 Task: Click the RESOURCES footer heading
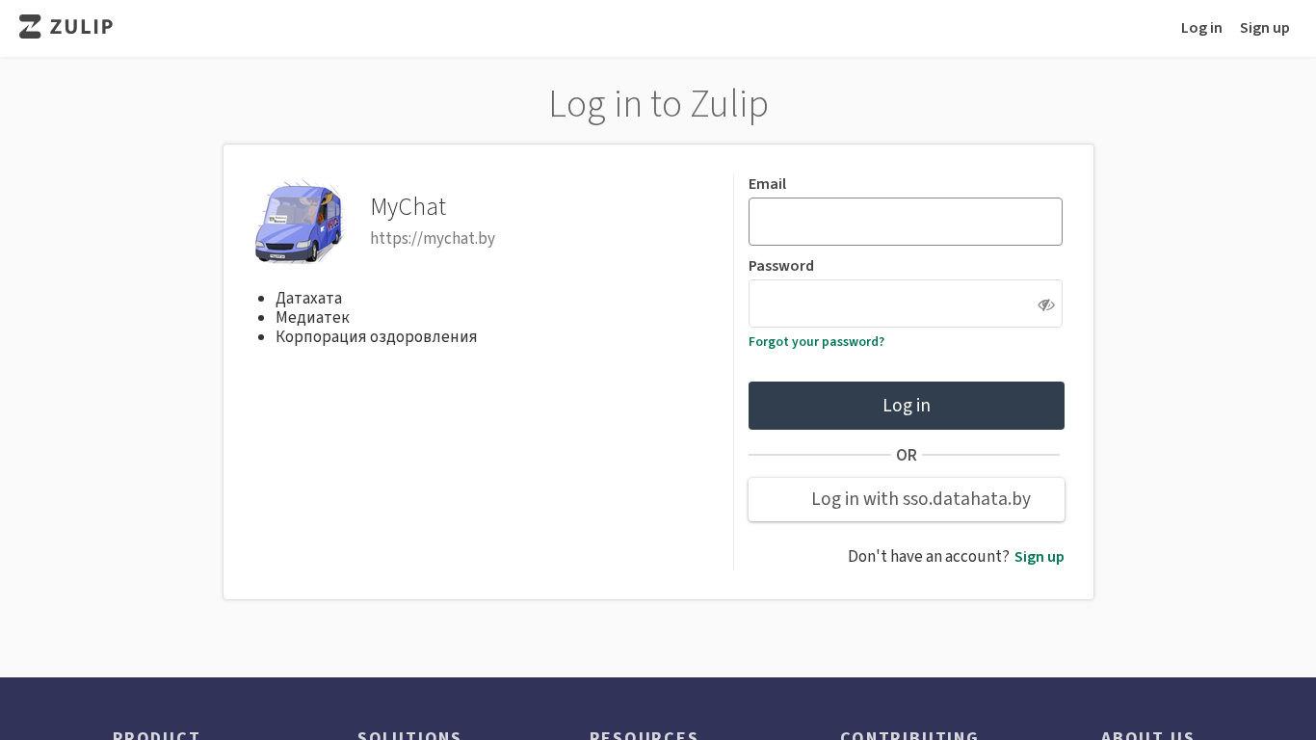tap(644, 735)
